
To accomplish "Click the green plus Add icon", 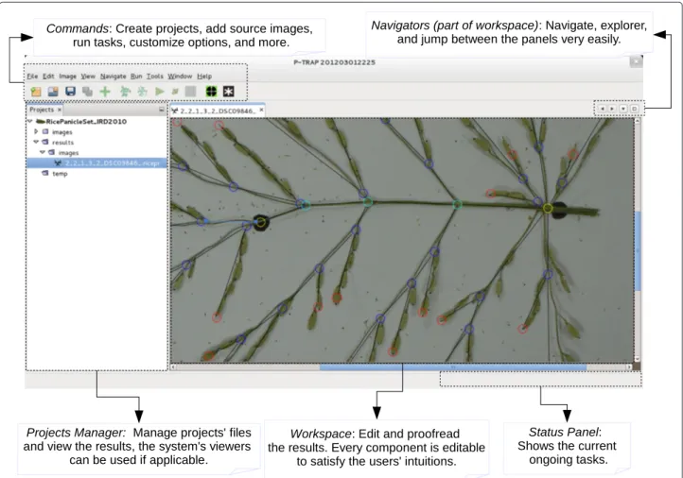I will 105,92.
